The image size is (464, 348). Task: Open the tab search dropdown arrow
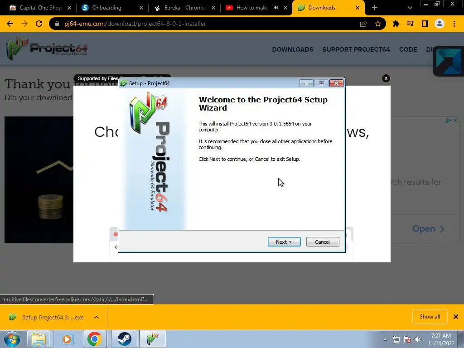click(410, 8)
